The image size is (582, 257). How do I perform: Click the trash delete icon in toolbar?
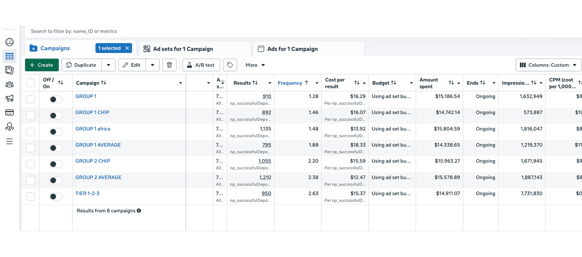[169, 65]
